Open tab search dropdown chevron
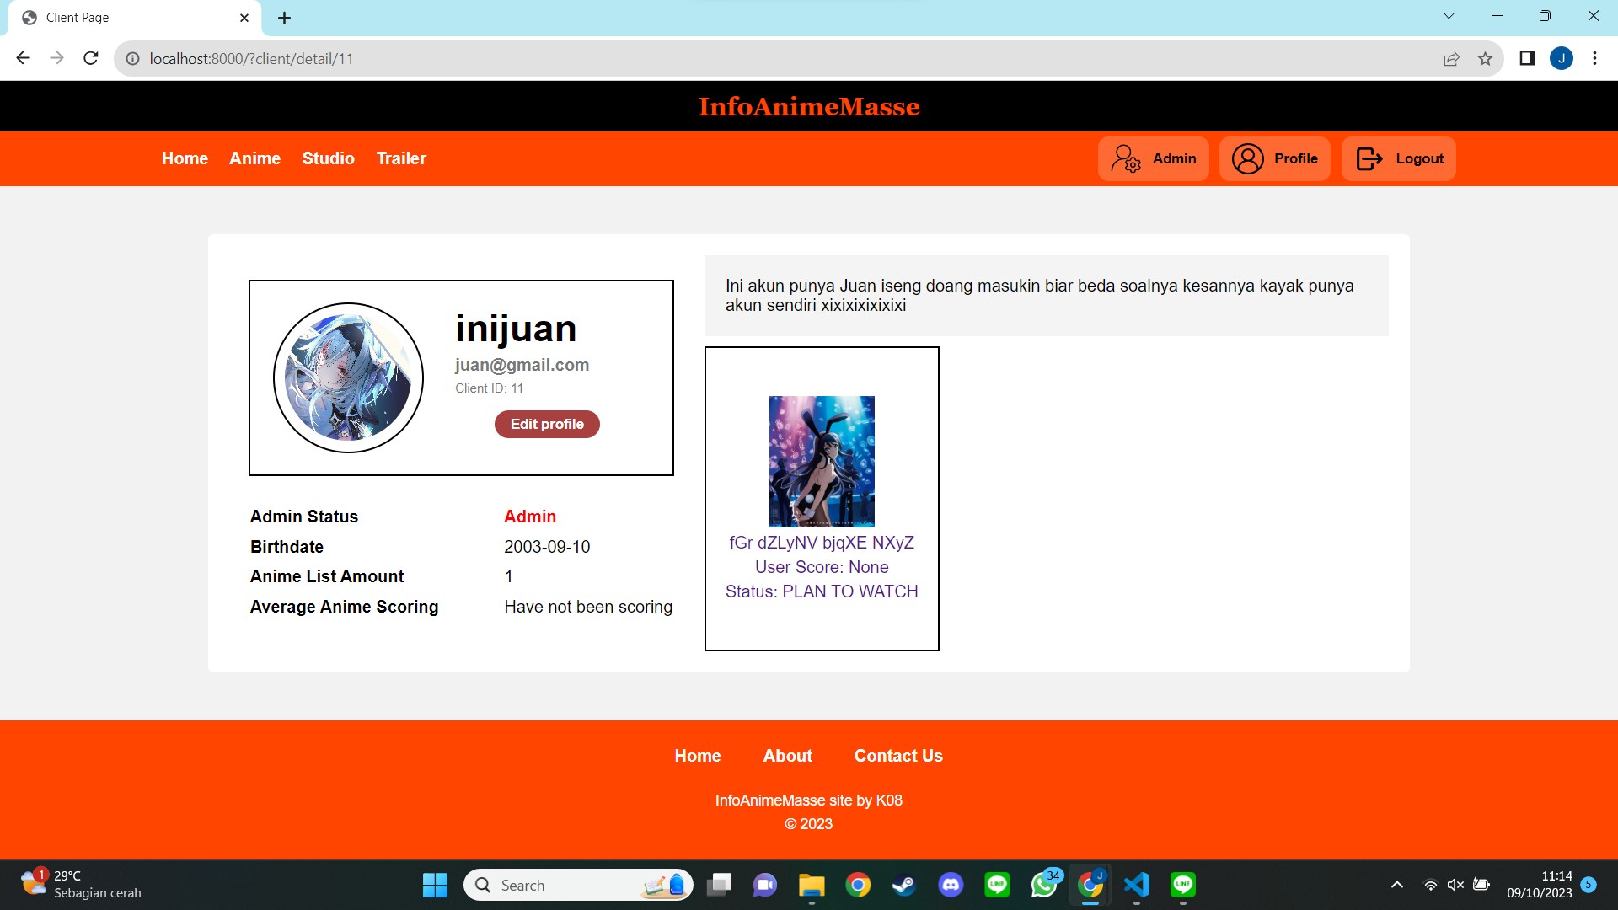Screen dimensions: 1618x910 pyautogui.click(x=1449, y=16)
